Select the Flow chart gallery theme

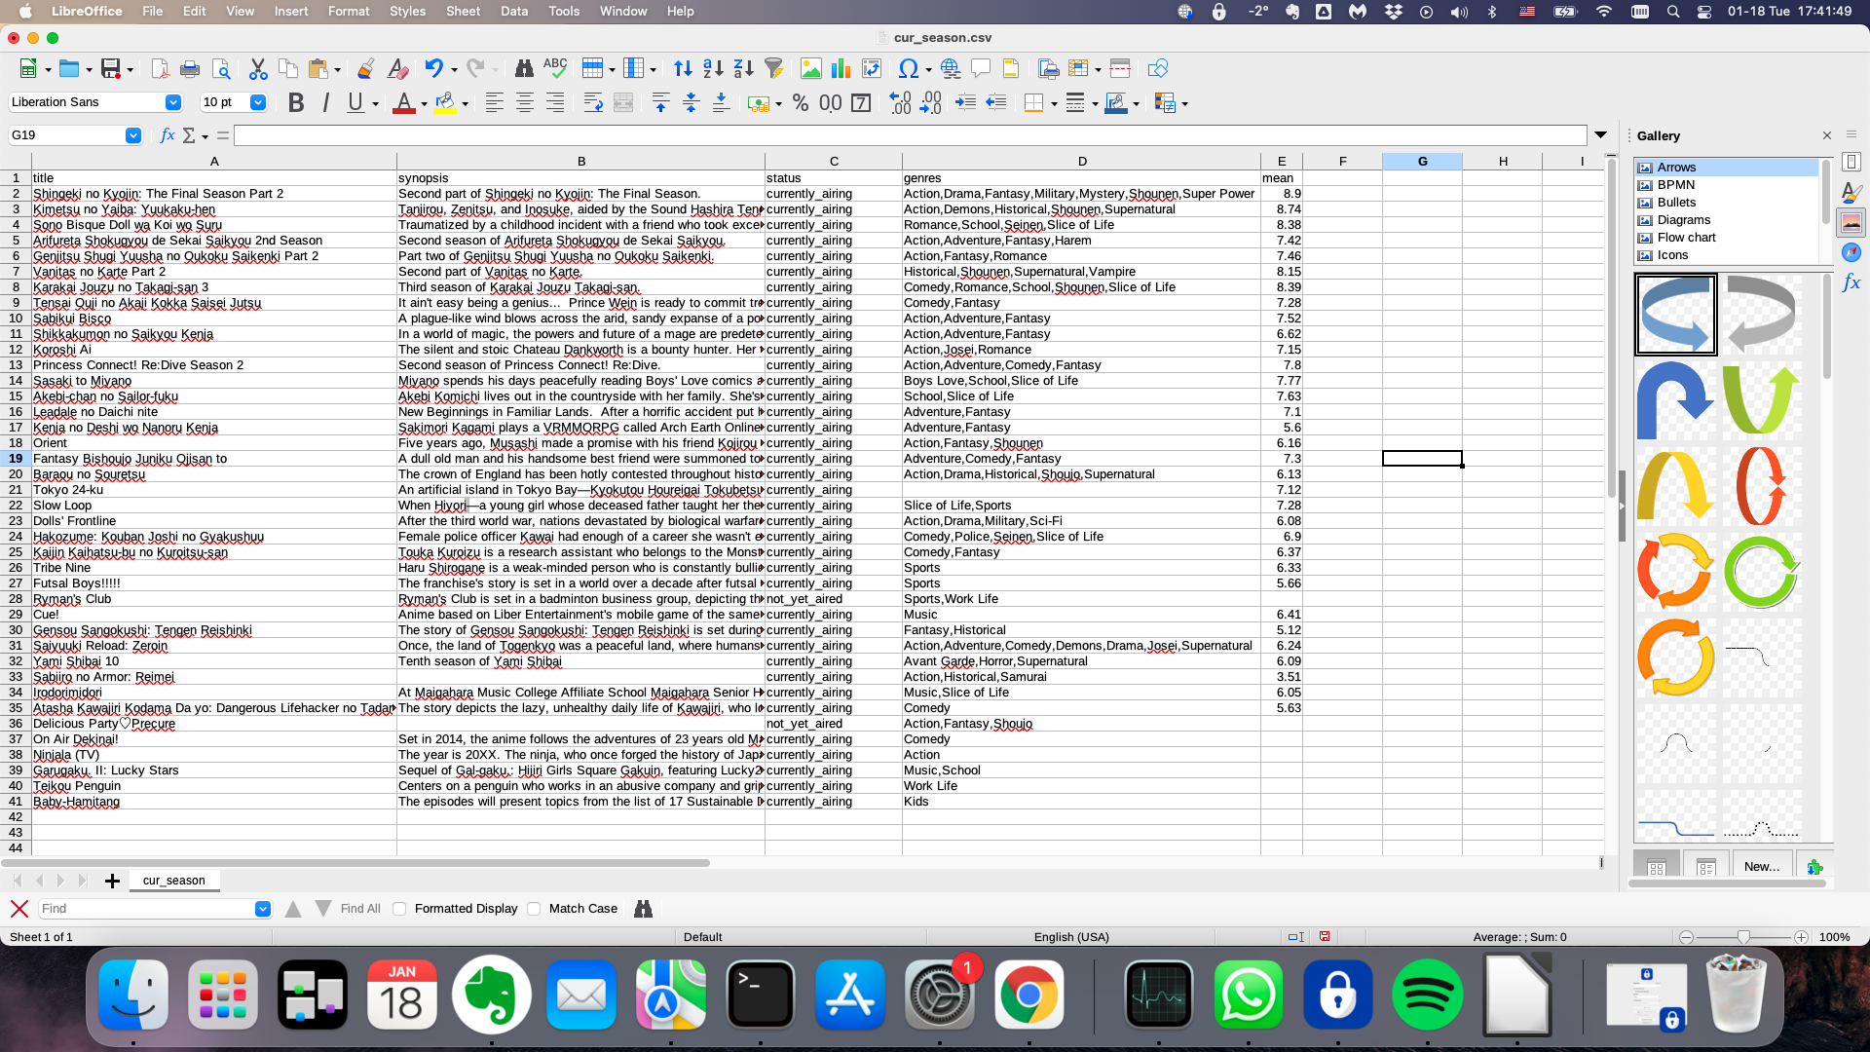(x=1686, y=238)
